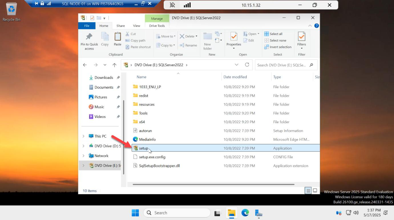Click the Explorer search input field

(282, 65)
